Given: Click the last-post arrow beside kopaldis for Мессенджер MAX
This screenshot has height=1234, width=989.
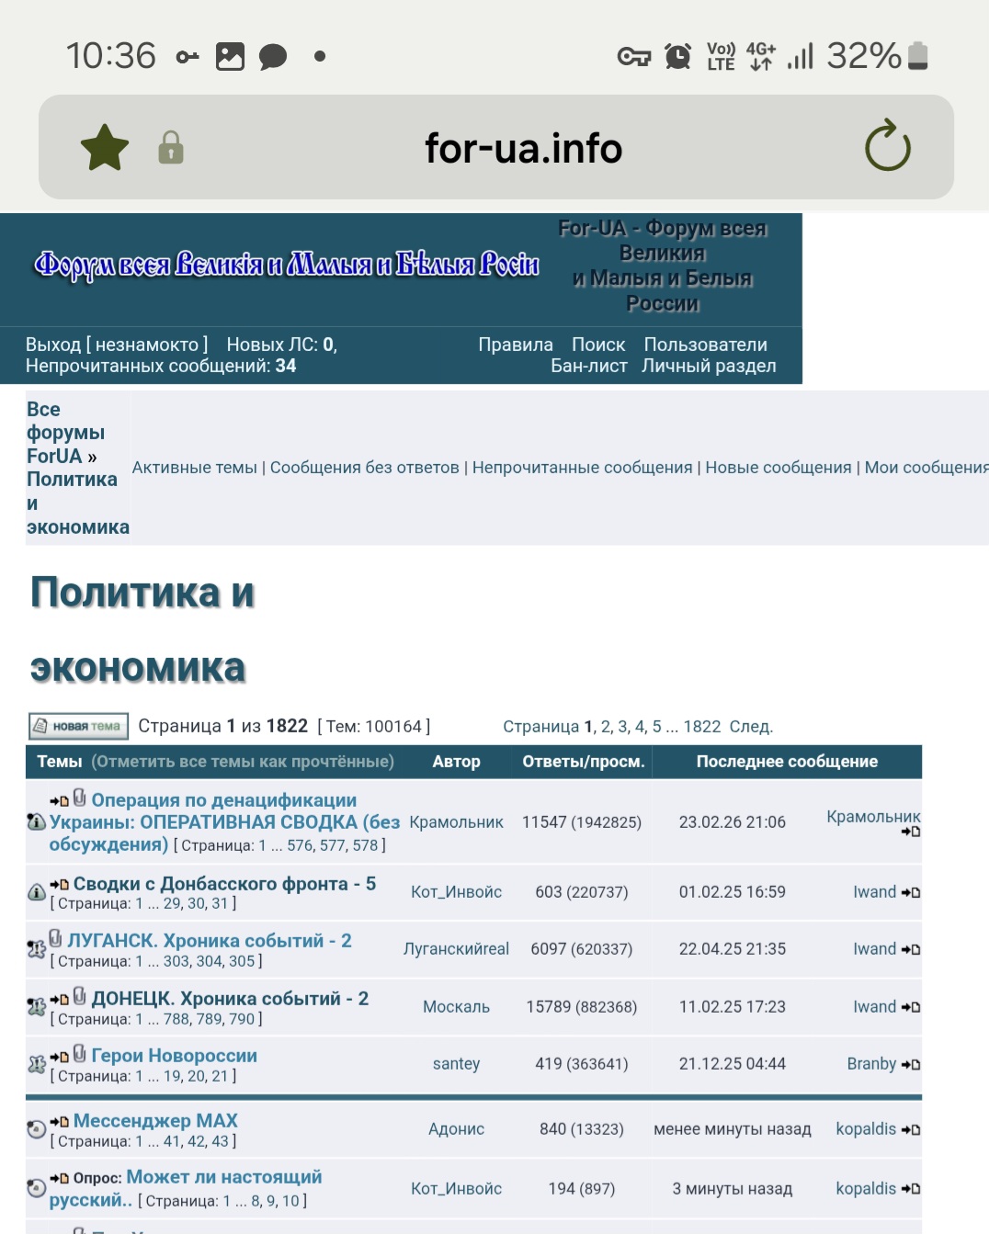Looking at the screenshot, I should (x=909, y=1129).
